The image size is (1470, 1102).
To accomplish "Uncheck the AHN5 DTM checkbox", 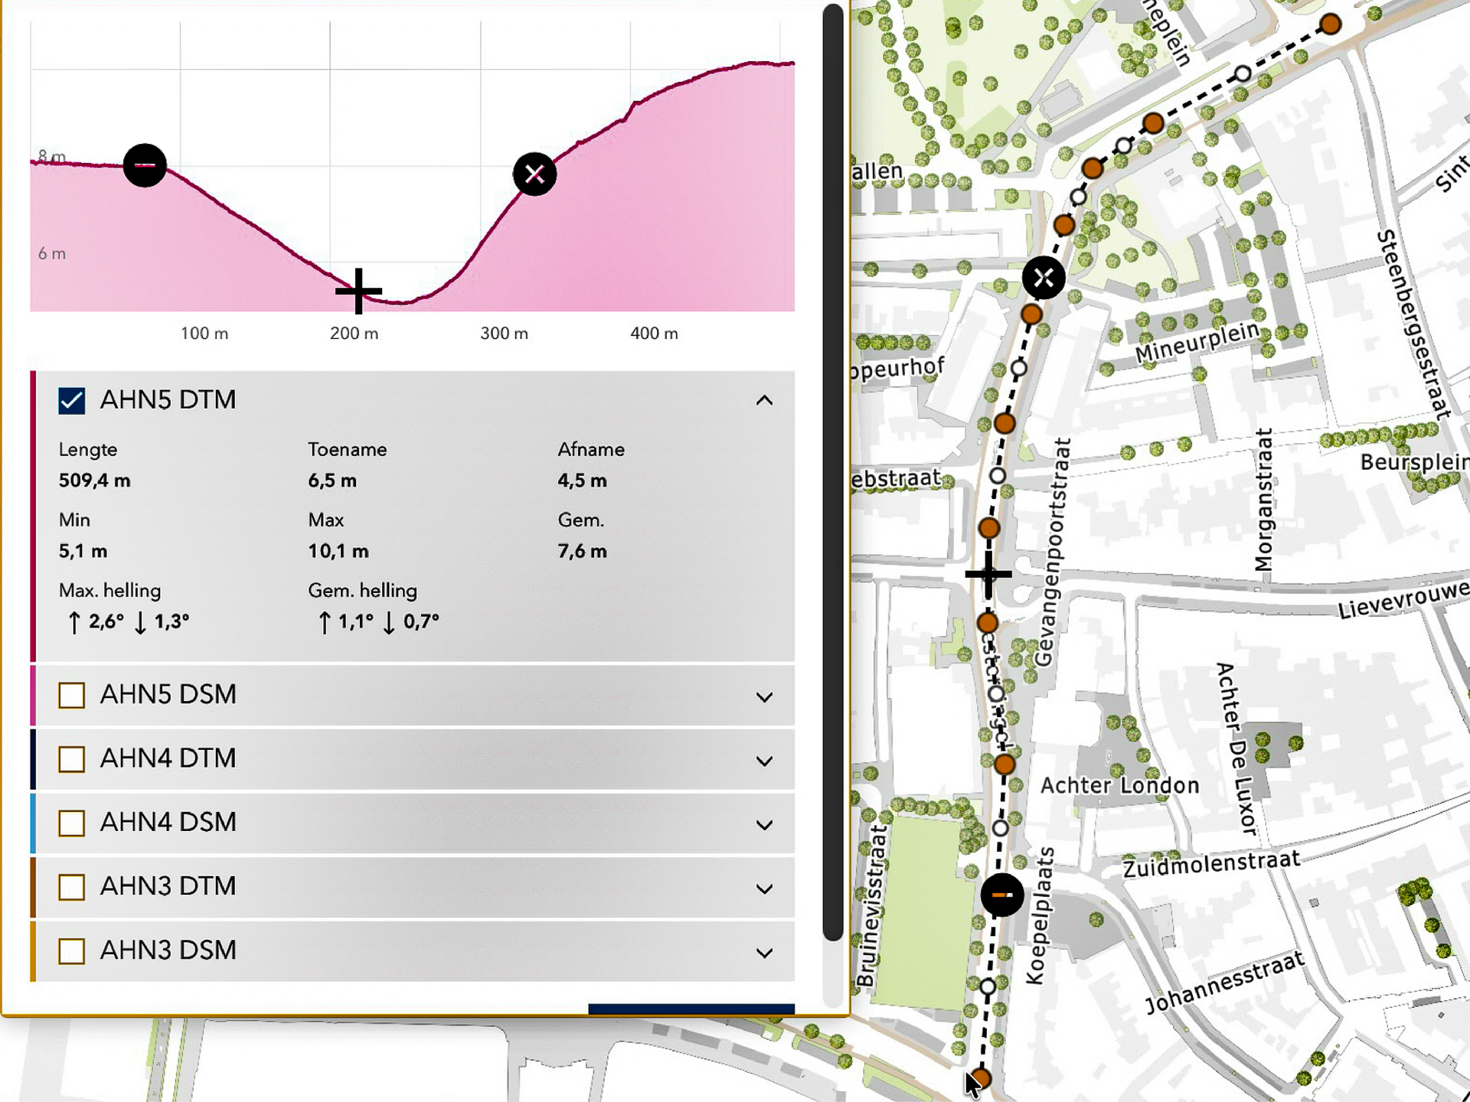I will (x=72, y=400).
